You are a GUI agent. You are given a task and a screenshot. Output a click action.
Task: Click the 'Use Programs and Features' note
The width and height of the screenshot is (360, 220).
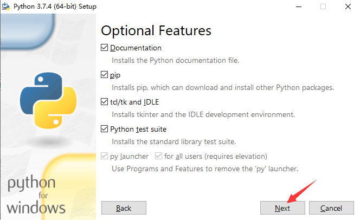(x=205, y=169)
